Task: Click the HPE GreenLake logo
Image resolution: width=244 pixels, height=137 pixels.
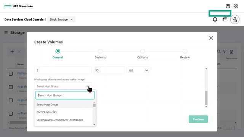Action: 19,6
